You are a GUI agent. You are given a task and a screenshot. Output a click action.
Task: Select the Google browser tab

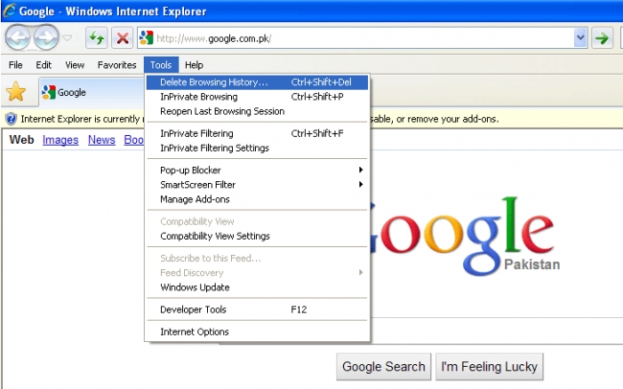(91, 92)
